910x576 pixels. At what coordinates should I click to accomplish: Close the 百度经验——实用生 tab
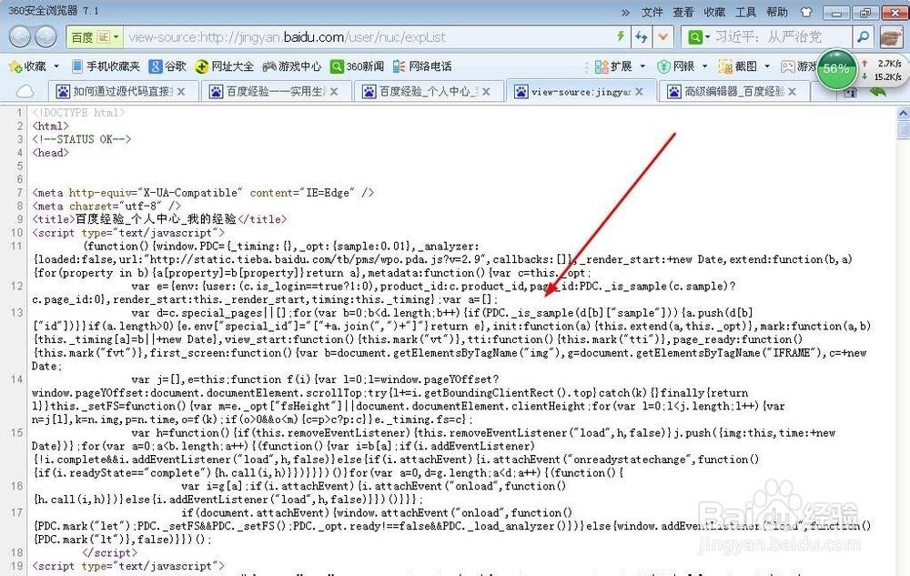[334, 92]
